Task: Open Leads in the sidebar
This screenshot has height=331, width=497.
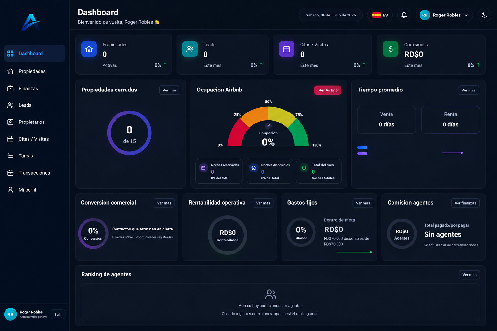Action: click(35, 105)
